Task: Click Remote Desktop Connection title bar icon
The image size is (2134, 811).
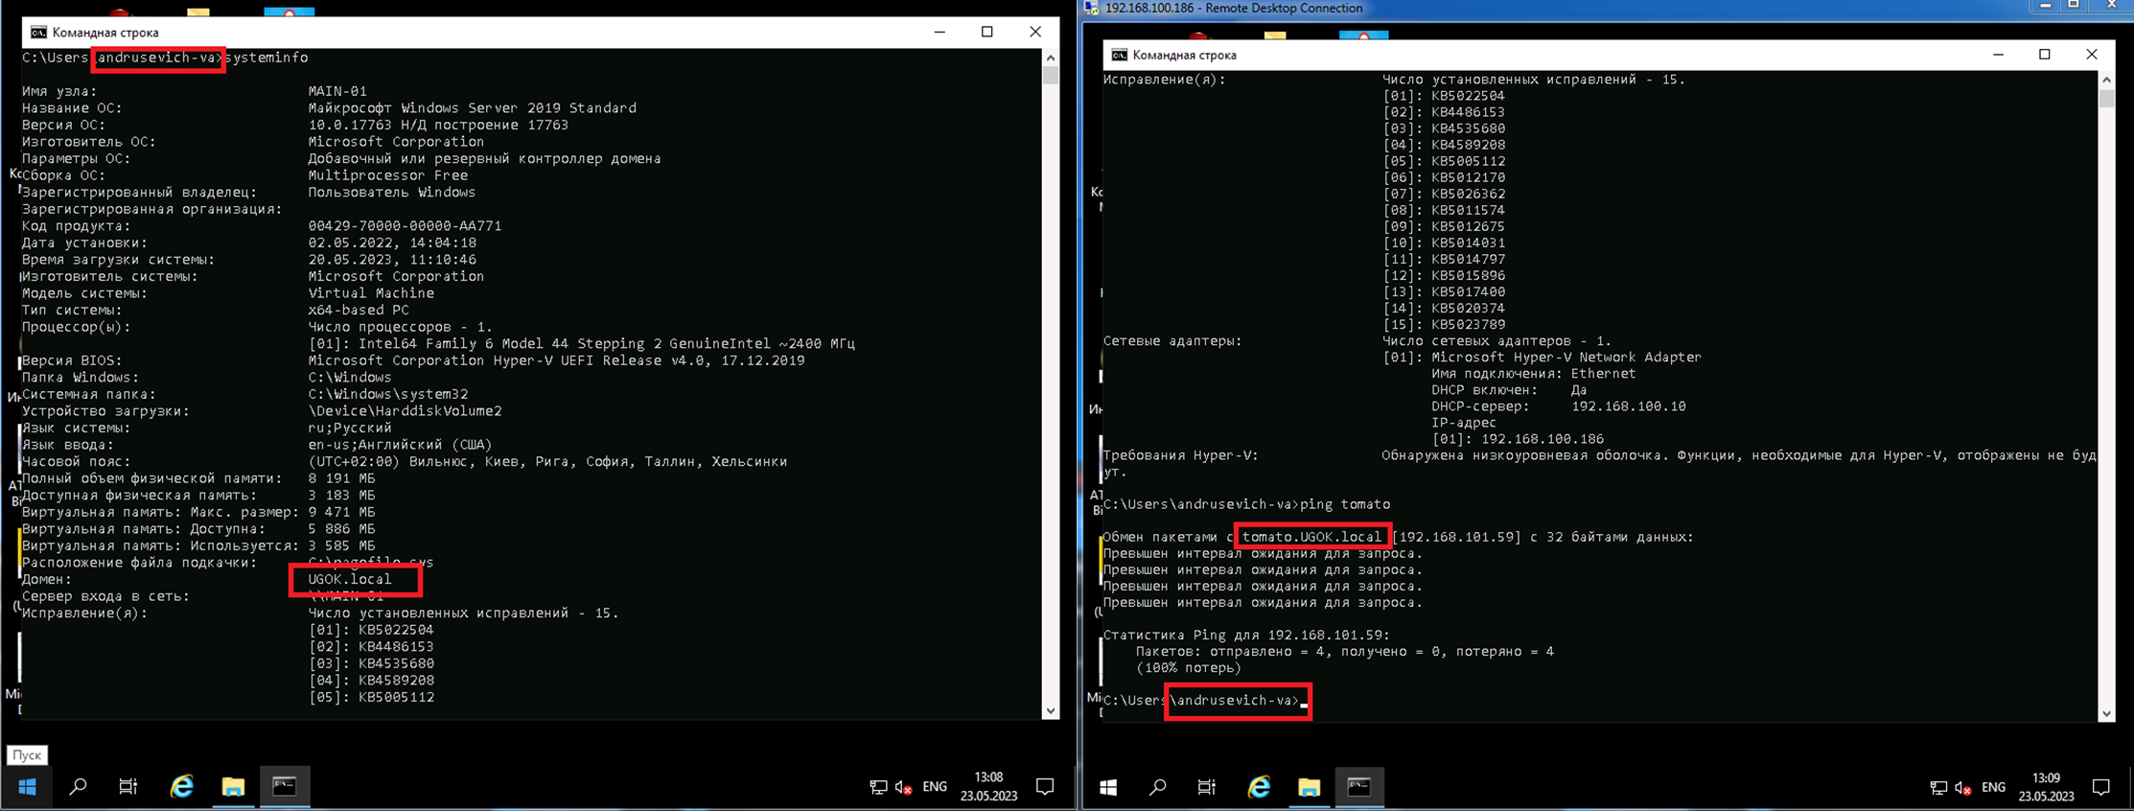Action: (1091, 8)
